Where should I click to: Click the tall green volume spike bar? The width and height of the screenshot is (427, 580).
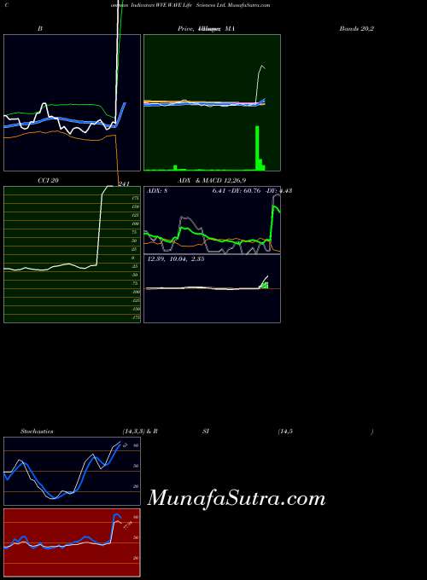click(257, 148)
